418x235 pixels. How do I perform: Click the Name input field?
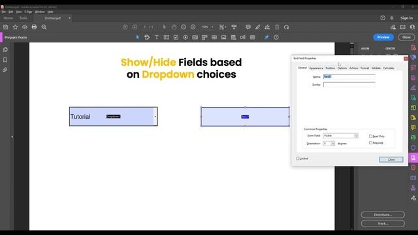349,77
